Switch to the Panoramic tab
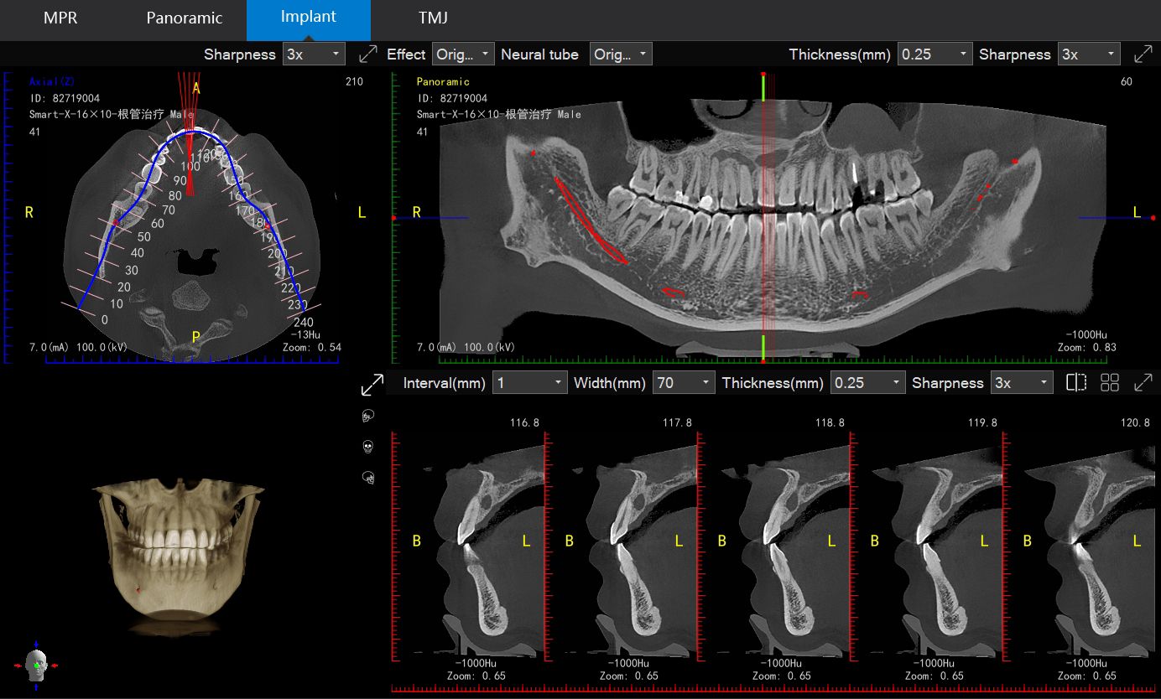1161x699 pixels. point(184,18)
